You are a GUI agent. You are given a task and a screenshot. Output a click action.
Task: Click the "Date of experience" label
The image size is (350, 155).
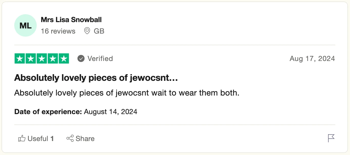tap(48, 112)
